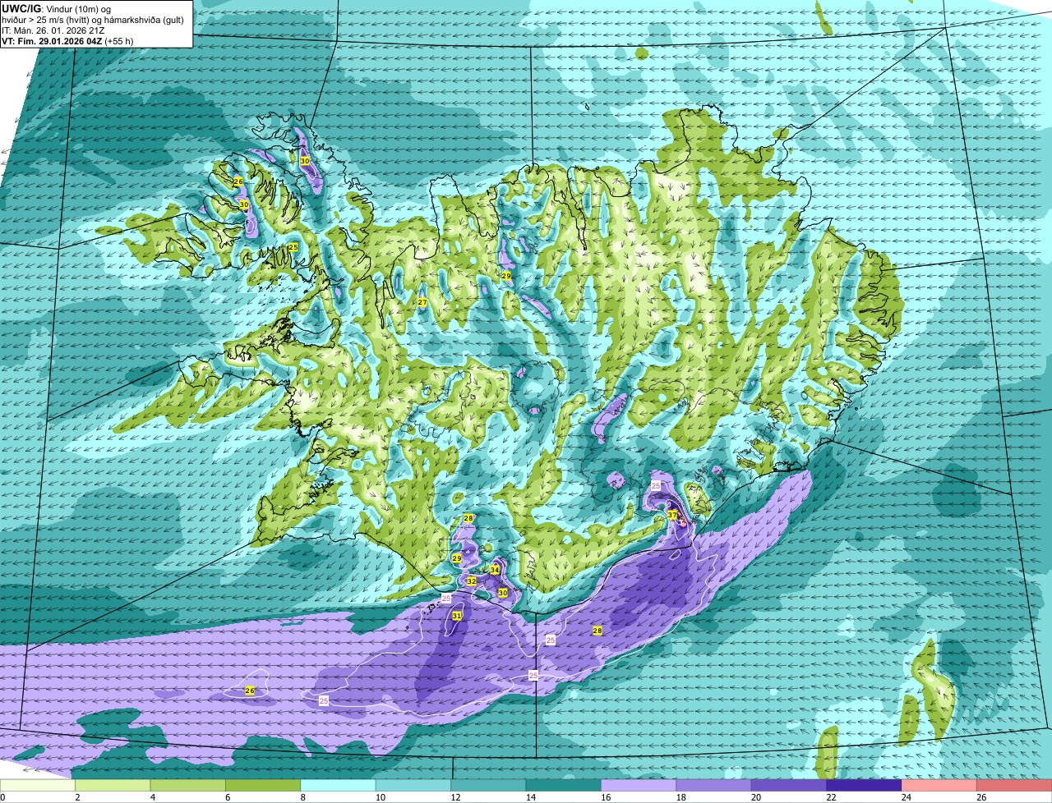Pick the 4–6 m/s green swatch
This screenshot has height=803, width=1052.
187,785
